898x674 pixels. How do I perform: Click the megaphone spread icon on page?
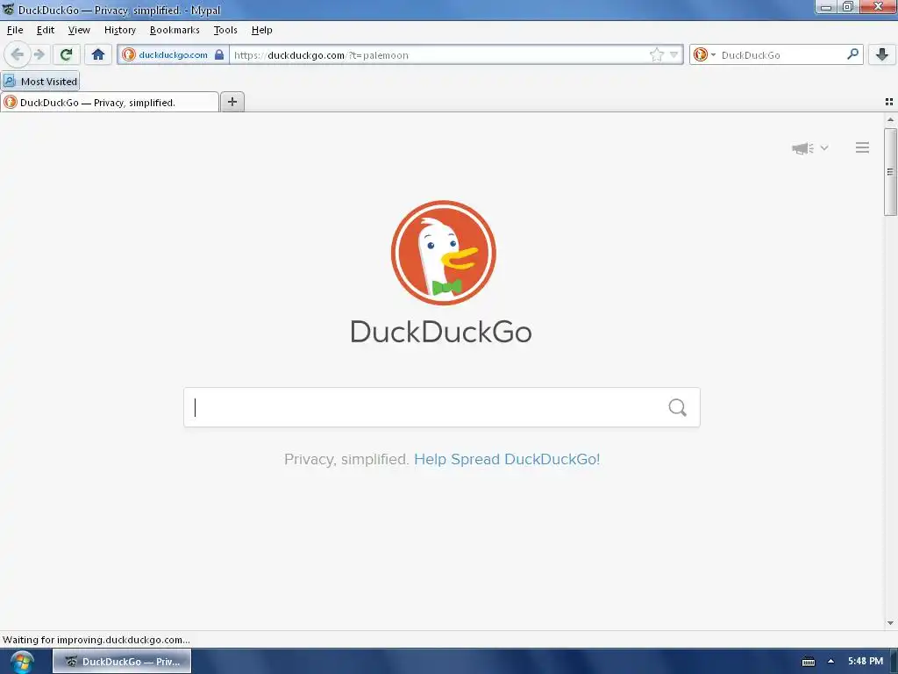803,148
